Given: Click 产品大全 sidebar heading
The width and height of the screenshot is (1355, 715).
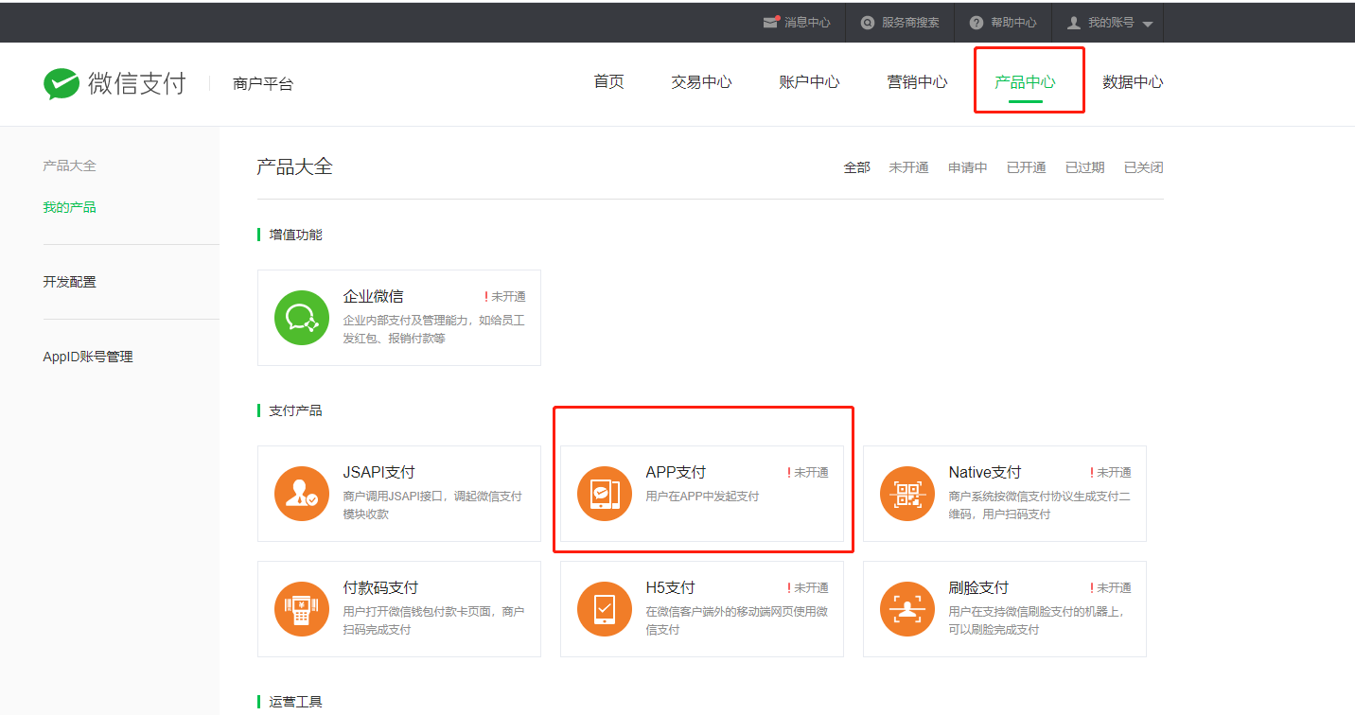Looking at the screenshot, I should (x=69, y=166).
